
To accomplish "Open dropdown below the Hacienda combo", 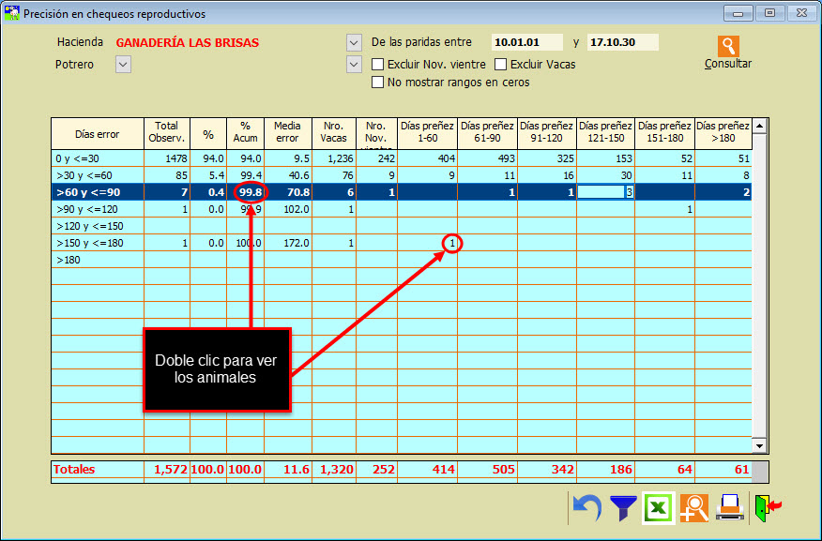I will tap(354, 65).
